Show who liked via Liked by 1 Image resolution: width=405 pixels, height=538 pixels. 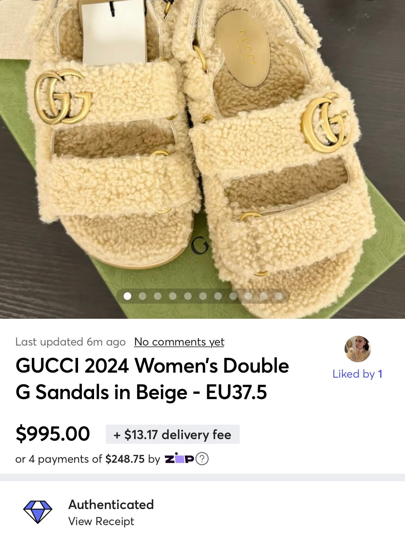click(357, 374)
